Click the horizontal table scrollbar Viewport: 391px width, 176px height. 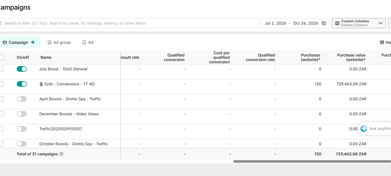click(x=312, y=162)
